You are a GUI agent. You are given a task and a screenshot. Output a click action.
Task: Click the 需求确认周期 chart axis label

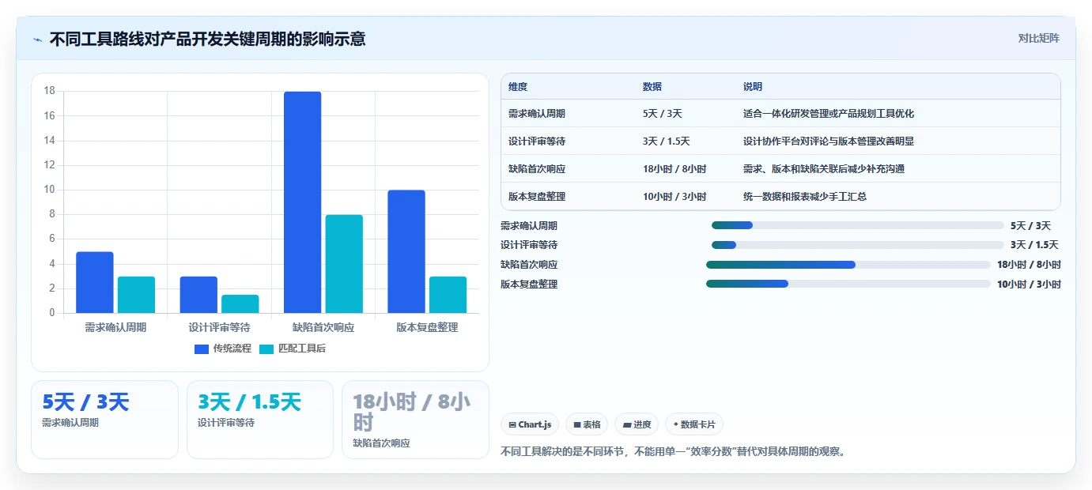[115, 327]
